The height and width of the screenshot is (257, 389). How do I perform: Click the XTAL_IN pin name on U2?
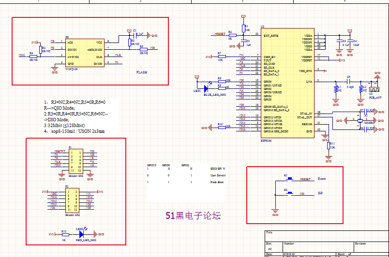pos(306,114)
